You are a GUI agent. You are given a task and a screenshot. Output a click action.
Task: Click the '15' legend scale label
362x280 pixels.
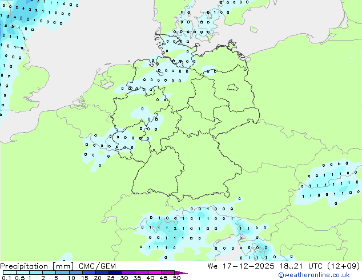(85, 278)
